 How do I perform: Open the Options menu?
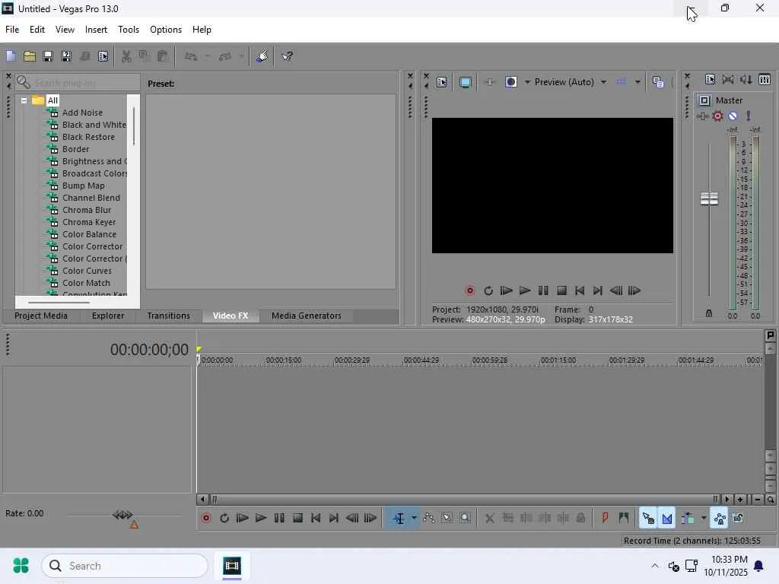(x=165, y=30)
